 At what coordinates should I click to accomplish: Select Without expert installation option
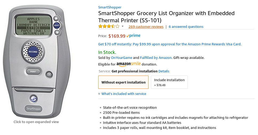click(123, 82)
